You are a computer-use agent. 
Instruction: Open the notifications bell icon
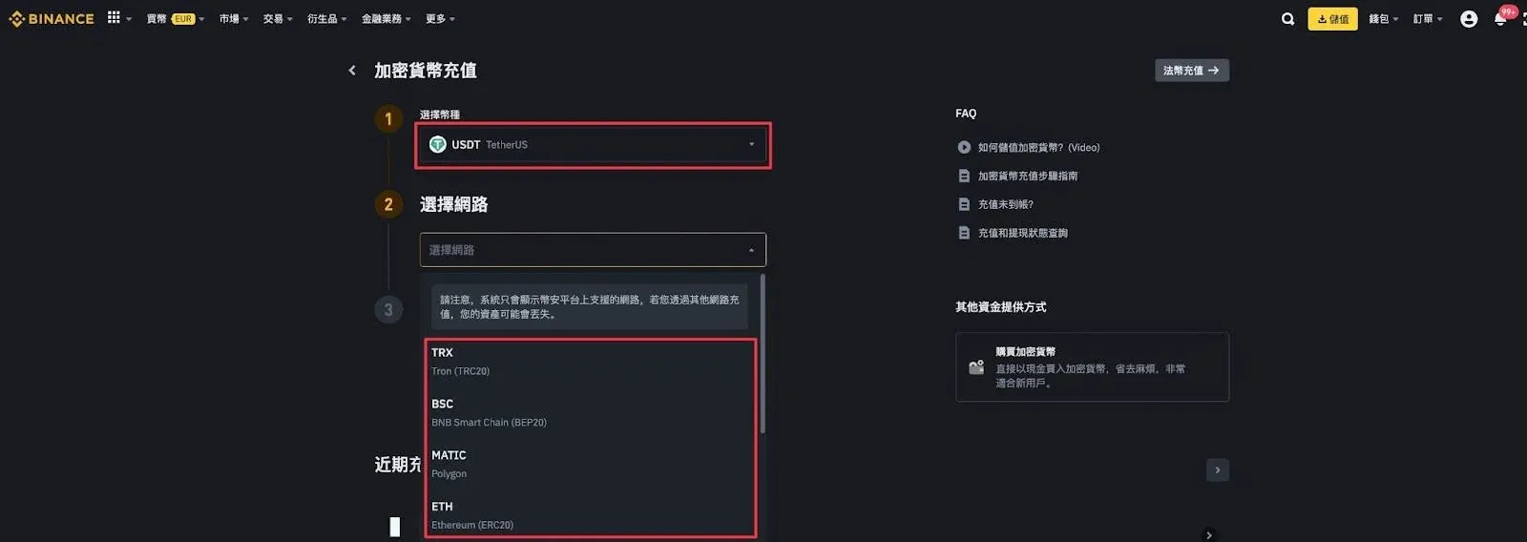(x=1500, y=19)
